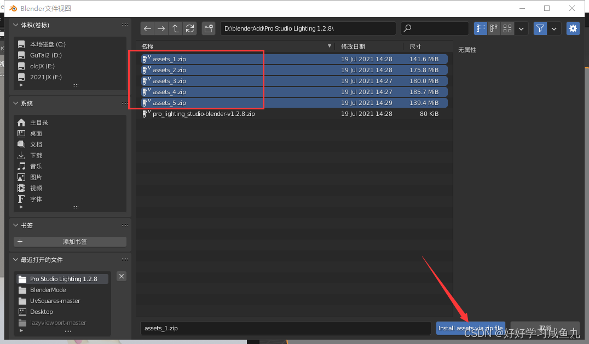589x344 pixels.
Task: Go back to previous folder
Action: tap(148, 28)
